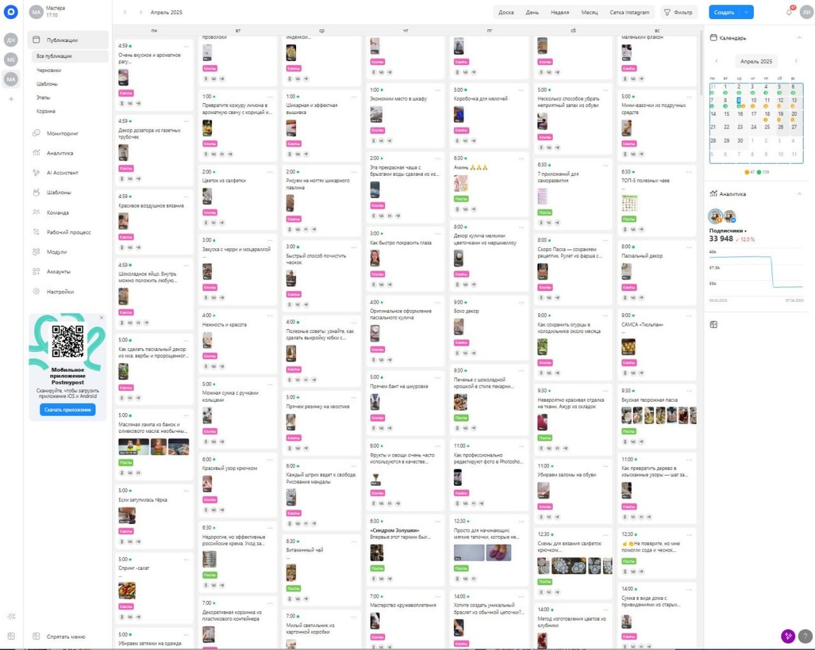Switch to the МЕ project avatar
This screenshot has width=815, height=650.
tap(11, 60)
